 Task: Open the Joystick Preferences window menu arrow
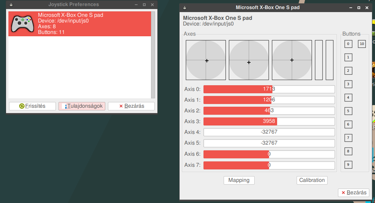point(11,5)
